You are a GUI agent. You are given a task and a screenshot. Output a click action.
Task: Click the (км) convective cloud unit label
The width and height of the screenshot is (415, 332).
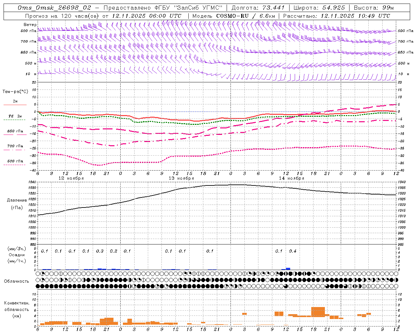[17, 315]
